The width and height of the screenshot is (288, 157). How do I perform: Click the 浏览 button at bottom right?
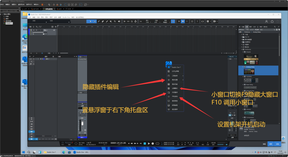click(277, 144)
